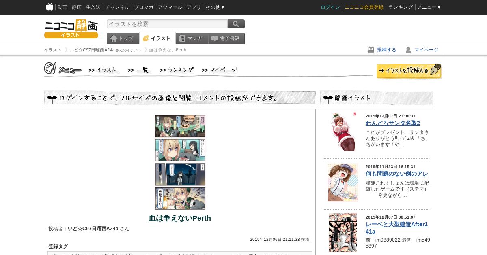Viewport: 487px width, 255px height.
Task: Click the illustration search input field
Action: pos(167,24)
